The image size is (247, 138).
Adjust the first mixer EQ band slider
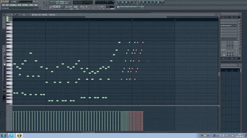click(227, 45)
